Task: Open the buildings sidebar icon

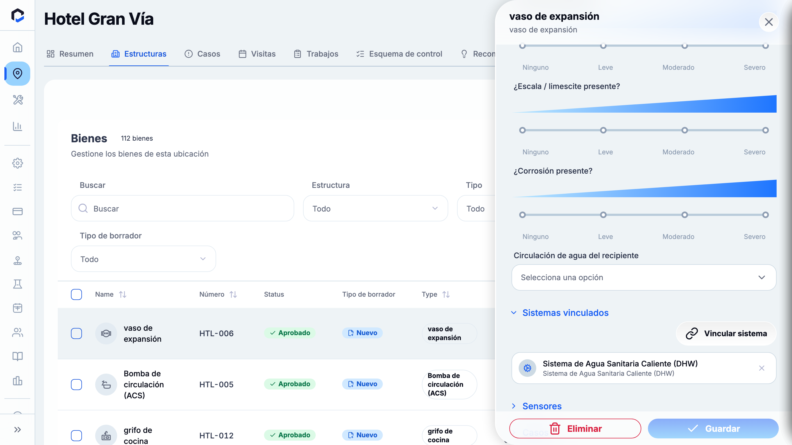Action: (18, 380)
